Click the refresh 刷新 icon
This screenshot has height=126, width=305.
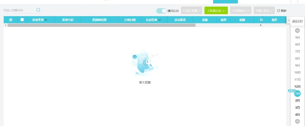(x=279, y=11)
